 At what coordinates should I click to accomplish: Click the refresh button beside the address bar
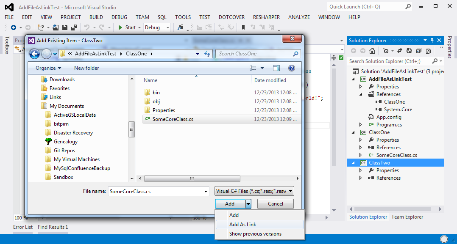point(207,54)
